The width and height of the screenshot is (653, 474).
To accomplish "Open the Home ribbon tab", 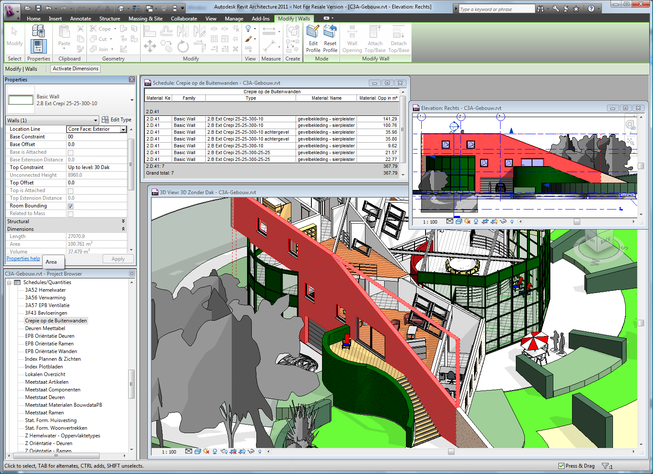I will (x=34, y=19).
